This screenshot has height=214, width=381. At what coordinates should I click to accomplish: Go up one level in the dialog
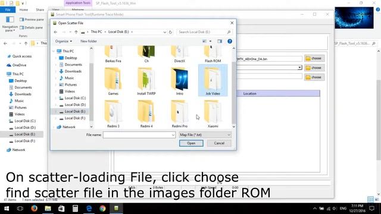click(76, 32)
